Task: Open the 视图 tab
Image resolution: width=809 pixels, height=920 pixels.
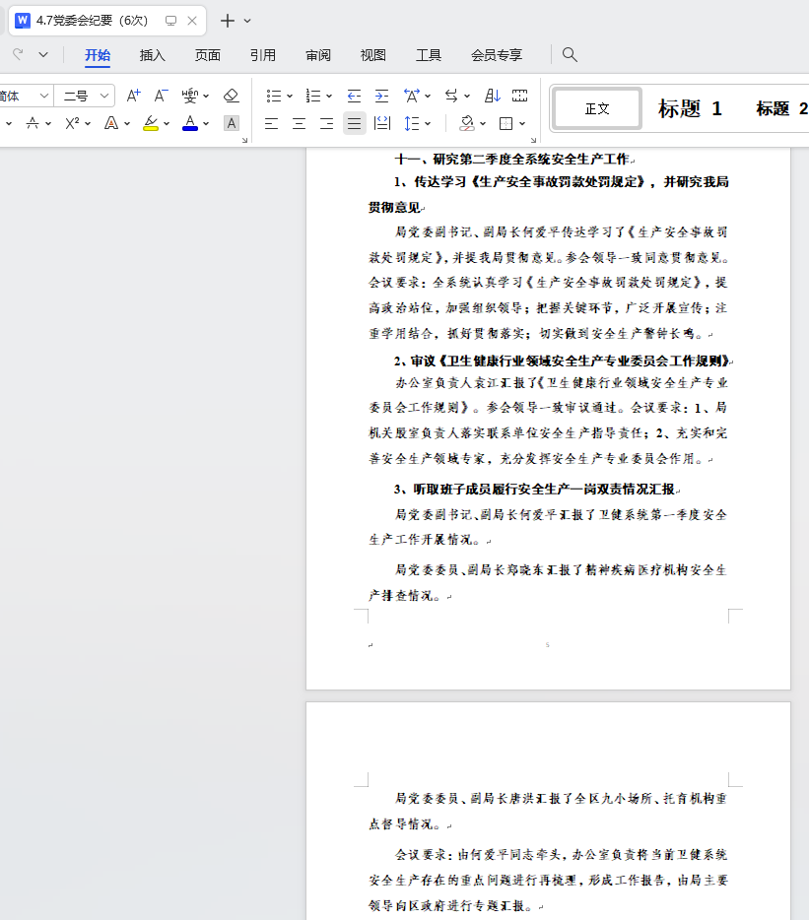Action: (x=373, y=55)
